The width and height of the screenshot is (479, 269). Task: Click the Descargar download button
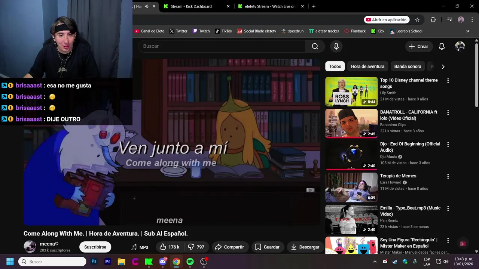point(305,247)
